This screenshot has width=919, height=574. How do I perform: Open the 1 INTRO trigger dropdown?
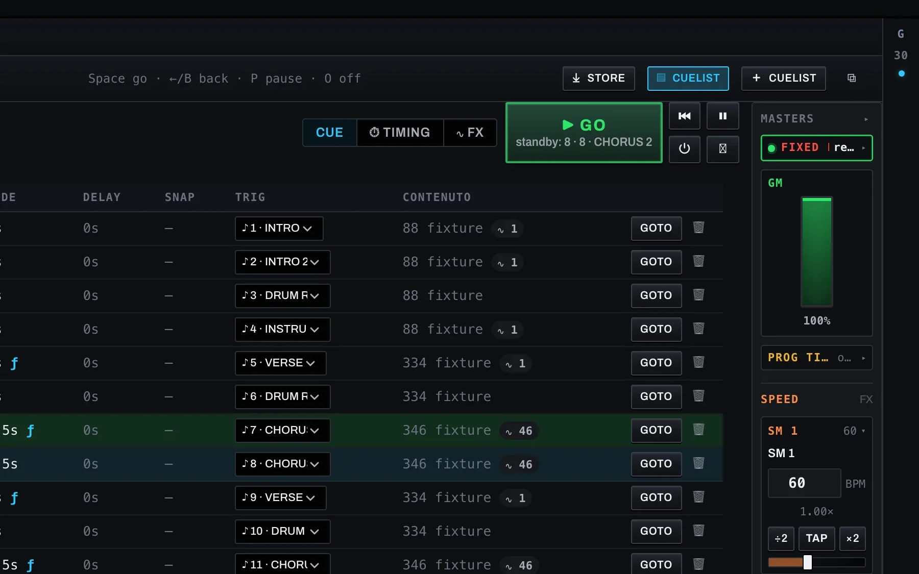pos(279,228)
